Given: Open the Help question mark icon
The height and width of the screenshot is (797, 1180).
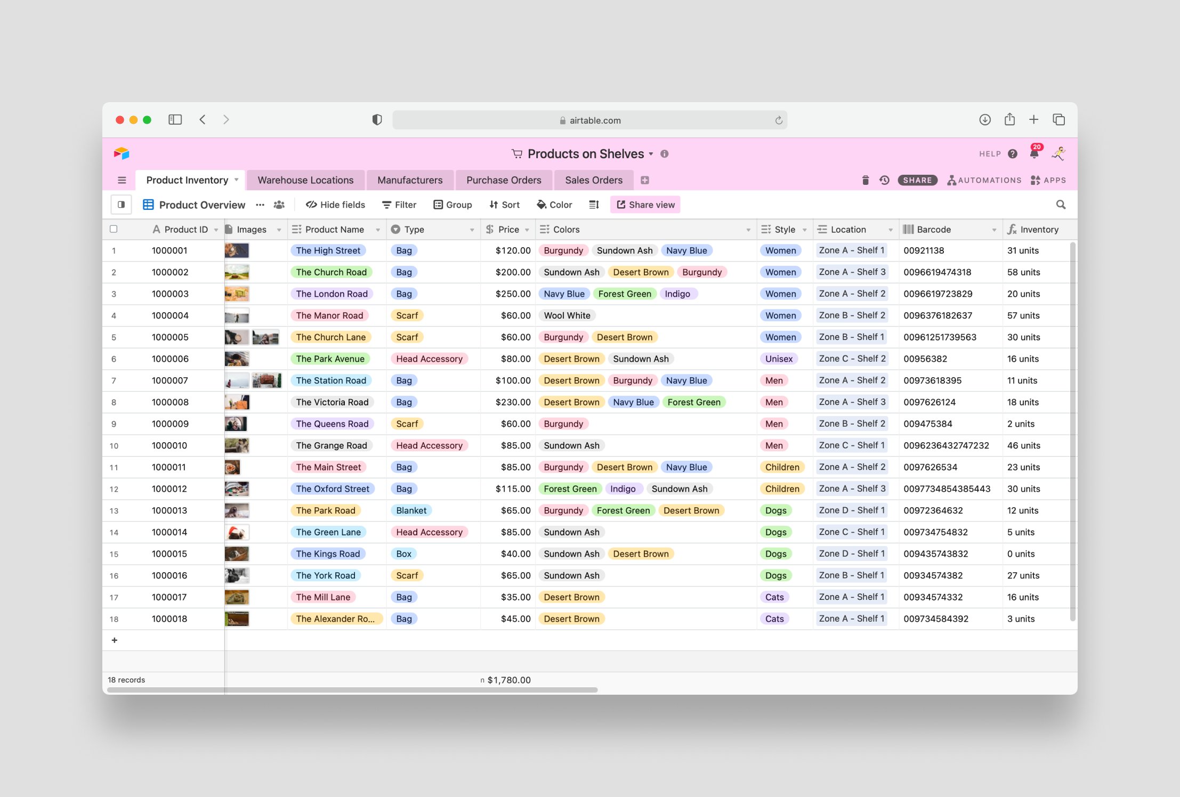Looking at the screenshot, I should [1013, 154].
